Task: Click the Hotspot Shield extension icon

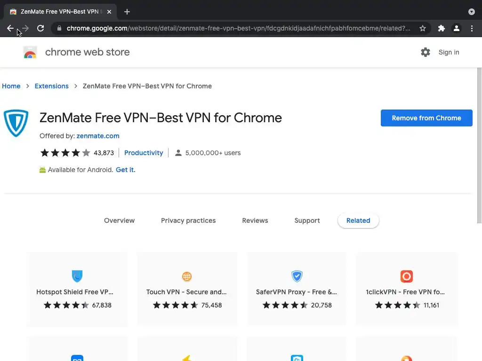Action: point(77,276)
